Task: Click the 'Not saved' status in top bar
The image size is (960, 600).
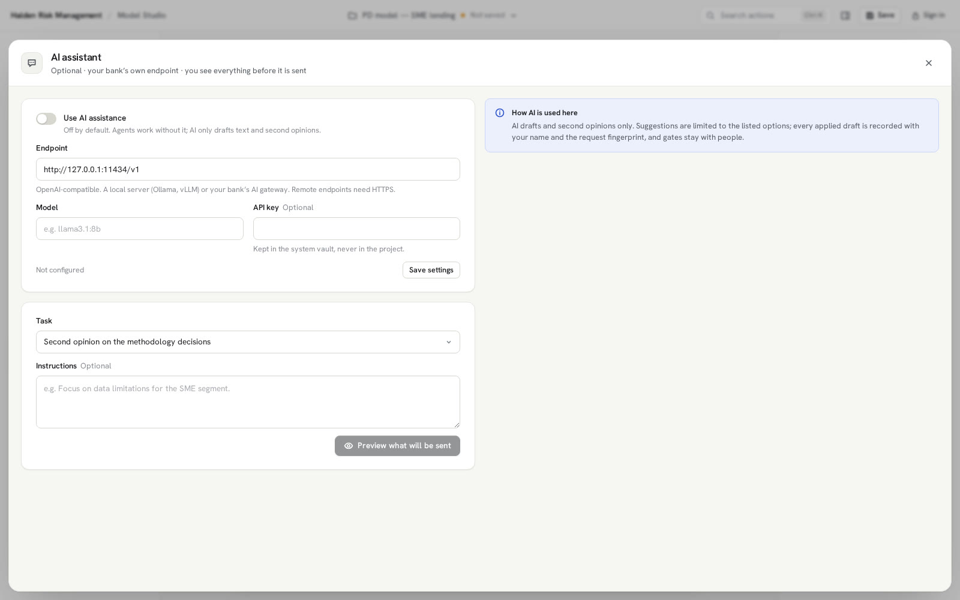Action: pyautogui.click(x=487, y=16)
